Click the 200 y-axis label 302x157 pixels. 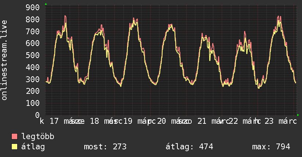point(33,91)
